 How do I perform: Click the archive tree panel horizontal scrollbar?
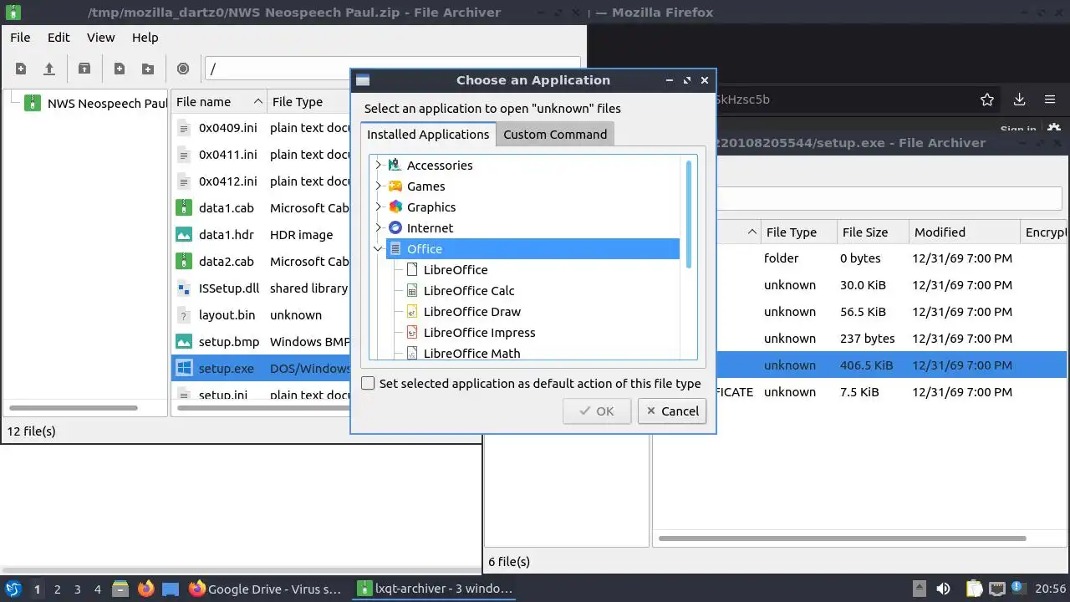(x=74, y=408)
